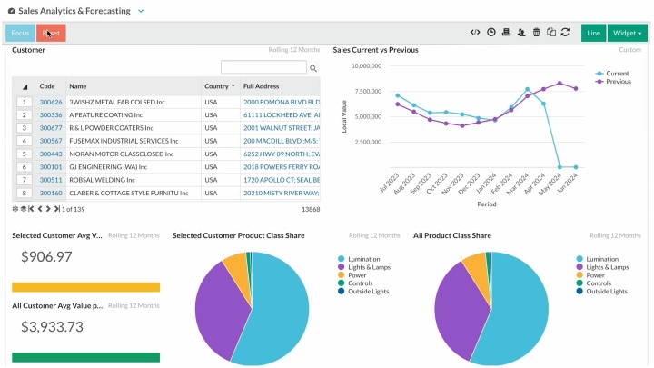The height and width of the screenshot is (368, 654).
Task: Toggle Power in Selected Customer pie legend
Action: [x=352, y=275]
